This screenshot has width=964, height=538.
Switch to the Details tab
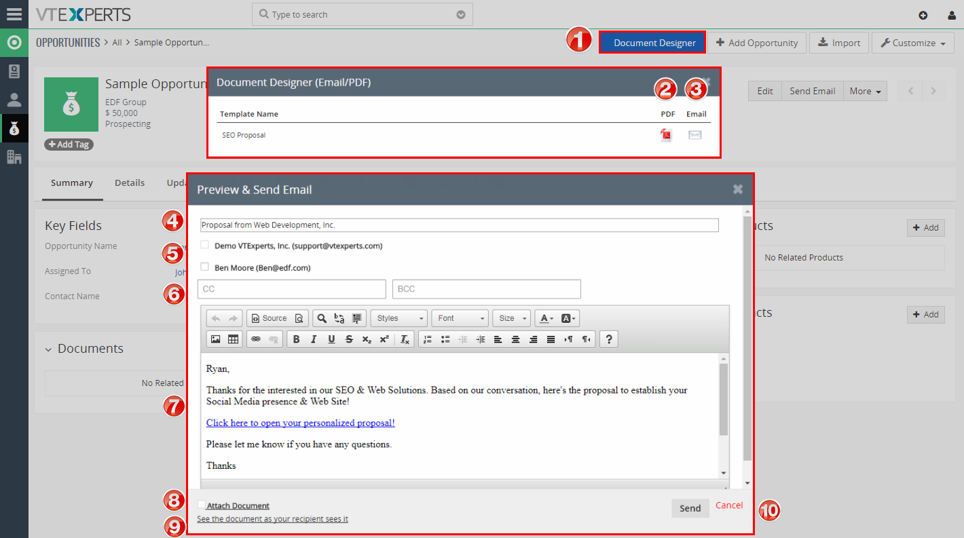[130, 182]
